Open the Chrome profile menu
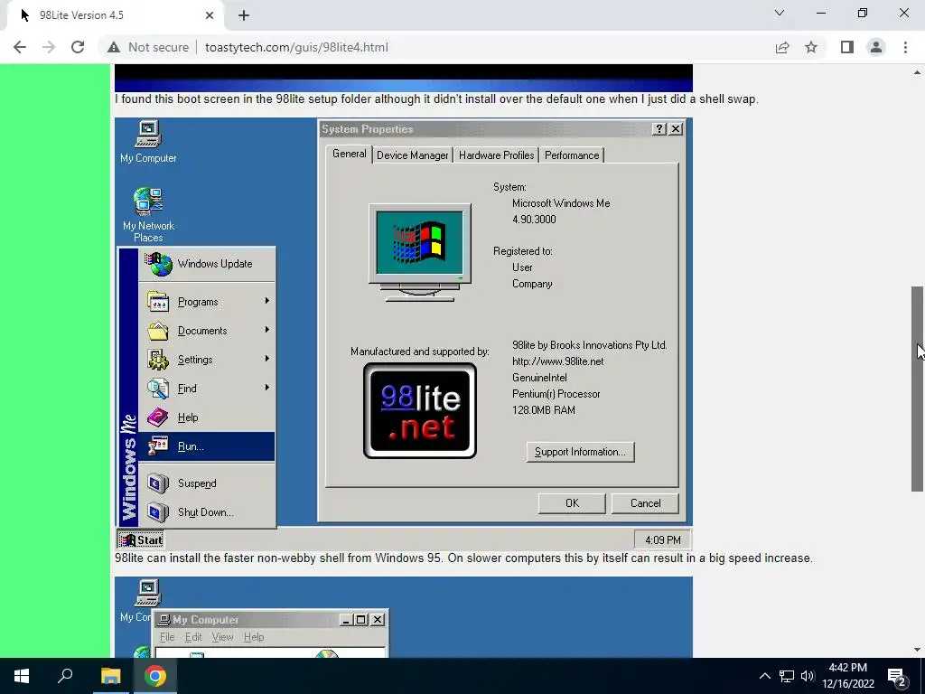 [876, 47]
